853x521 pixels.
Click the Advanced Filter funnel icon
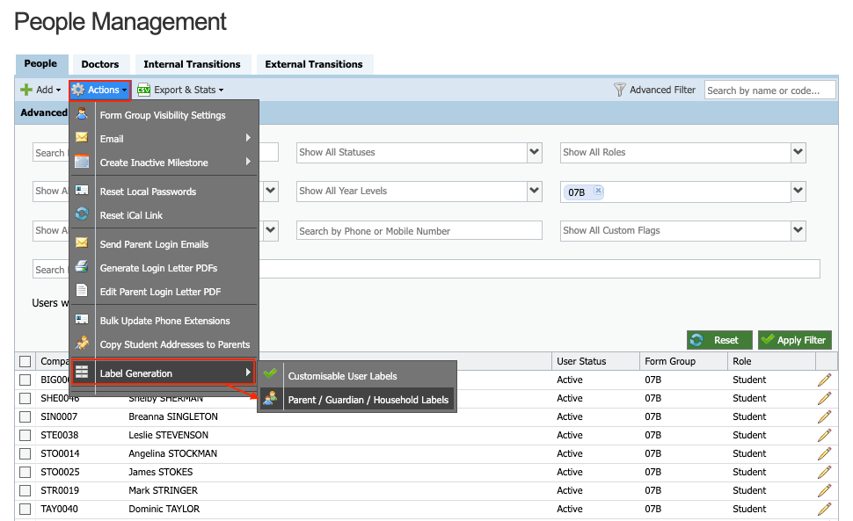click(x=620, y=90)
